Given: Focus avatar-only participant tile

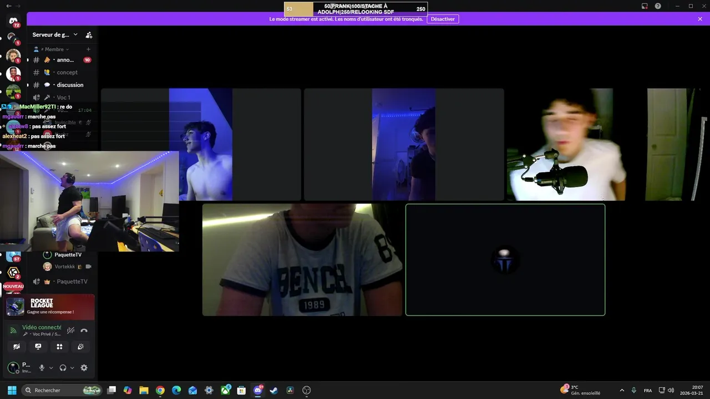Looking at the screenshot, I should click(x=505, y=260).
